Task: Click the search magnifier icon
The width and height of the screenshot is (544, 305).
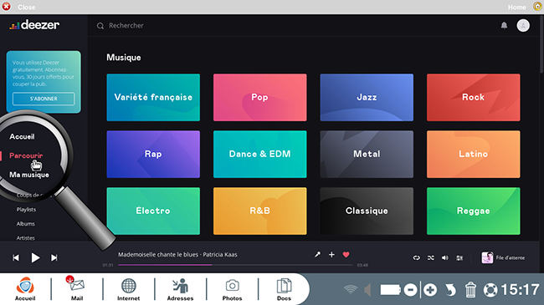Action: [x=100, y=26]
